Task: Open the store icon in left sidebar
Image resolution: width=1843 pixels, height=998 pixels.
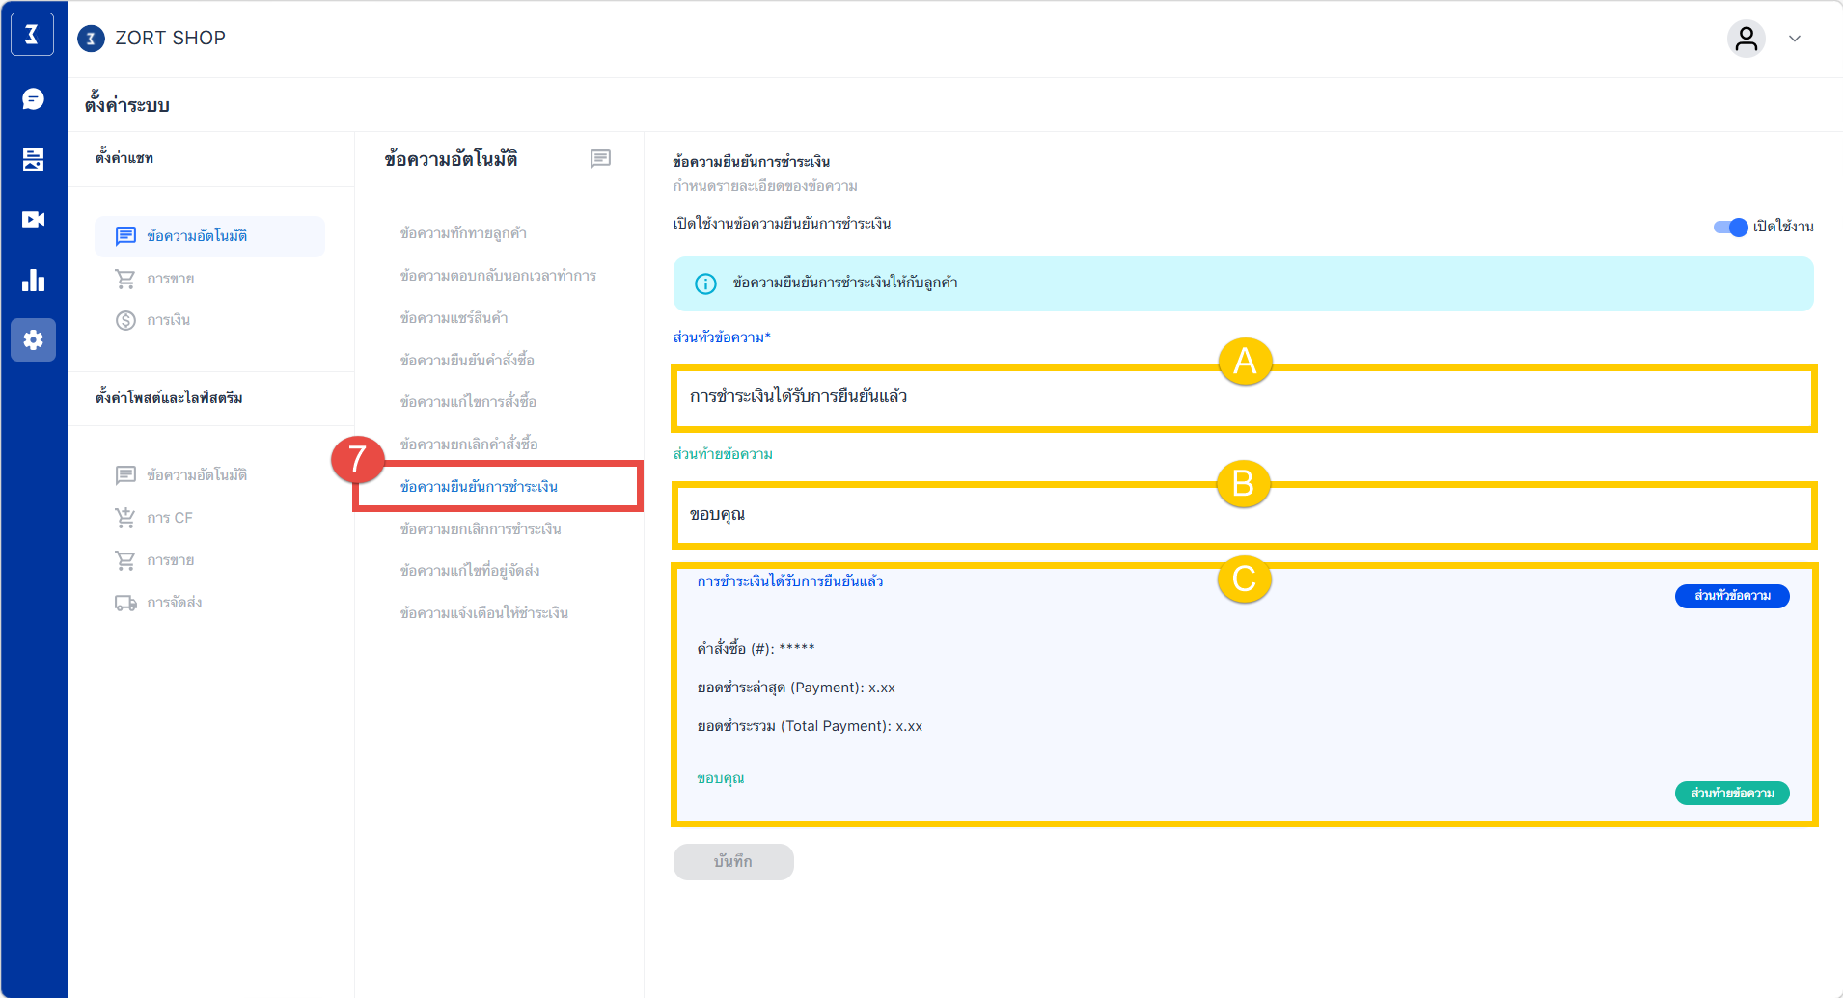Action: click(x=33, y=159)
